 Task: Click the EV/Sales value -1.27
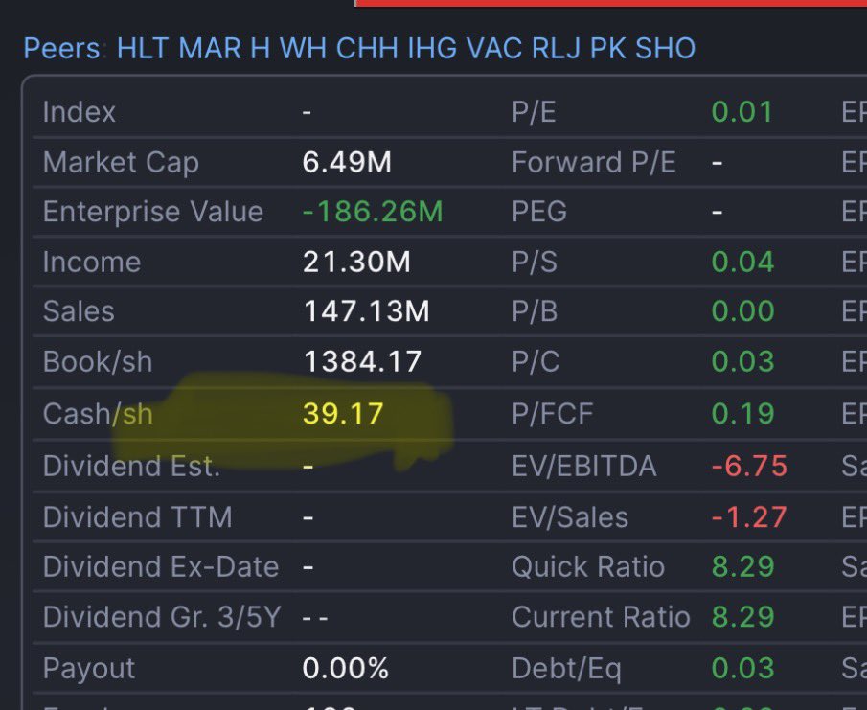click(x=749, y=517)
